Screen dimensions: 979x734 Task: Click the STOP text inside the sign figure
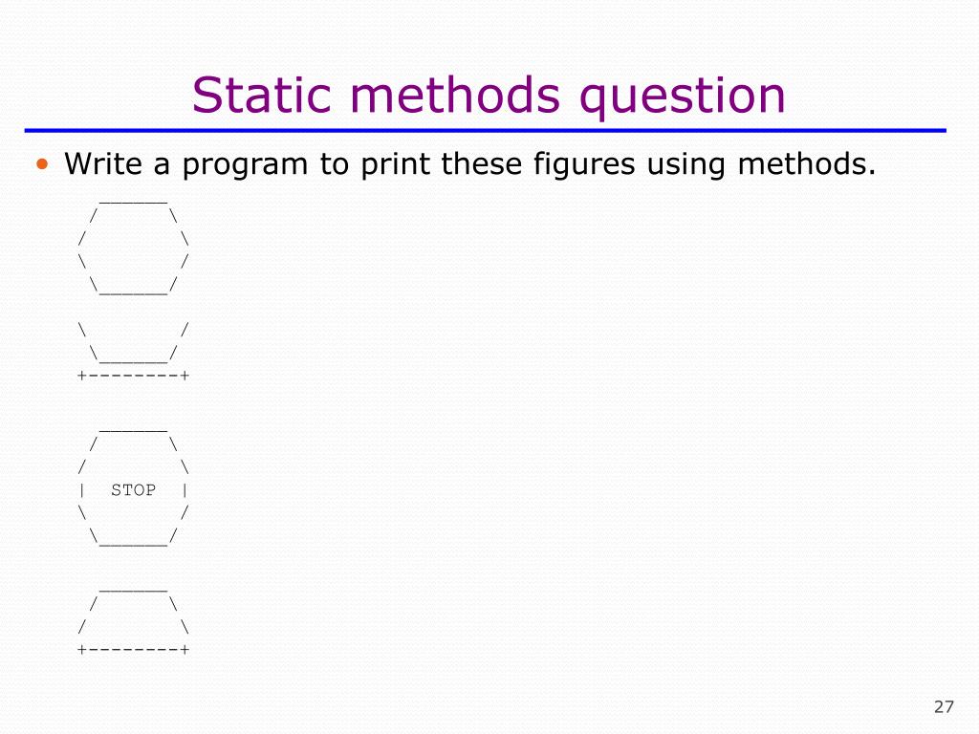133,490
